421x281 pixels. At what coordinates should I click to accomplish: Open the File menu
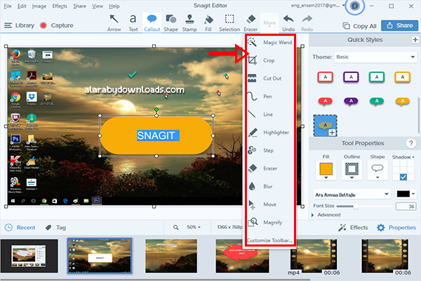tap(8, 6)
